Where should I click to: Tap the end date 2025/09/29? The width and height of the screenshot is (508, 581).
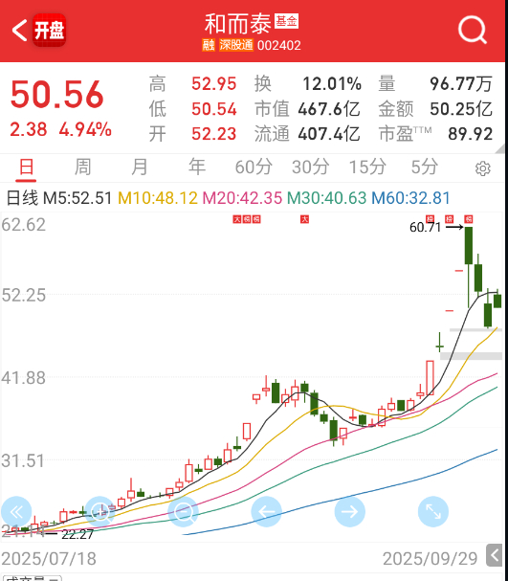click(430, 558)
